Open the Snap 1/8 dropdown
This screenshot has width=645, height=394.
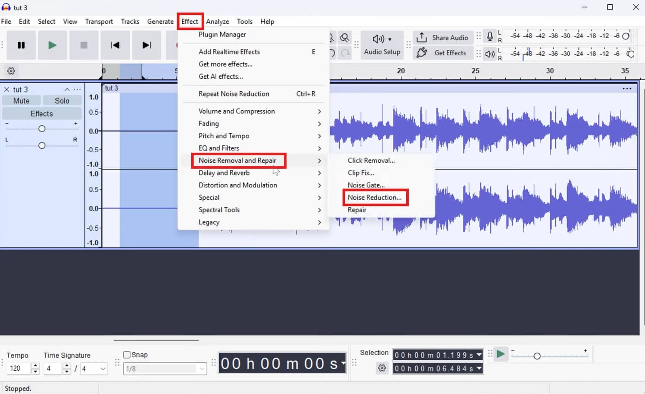(x=202, y=369)
